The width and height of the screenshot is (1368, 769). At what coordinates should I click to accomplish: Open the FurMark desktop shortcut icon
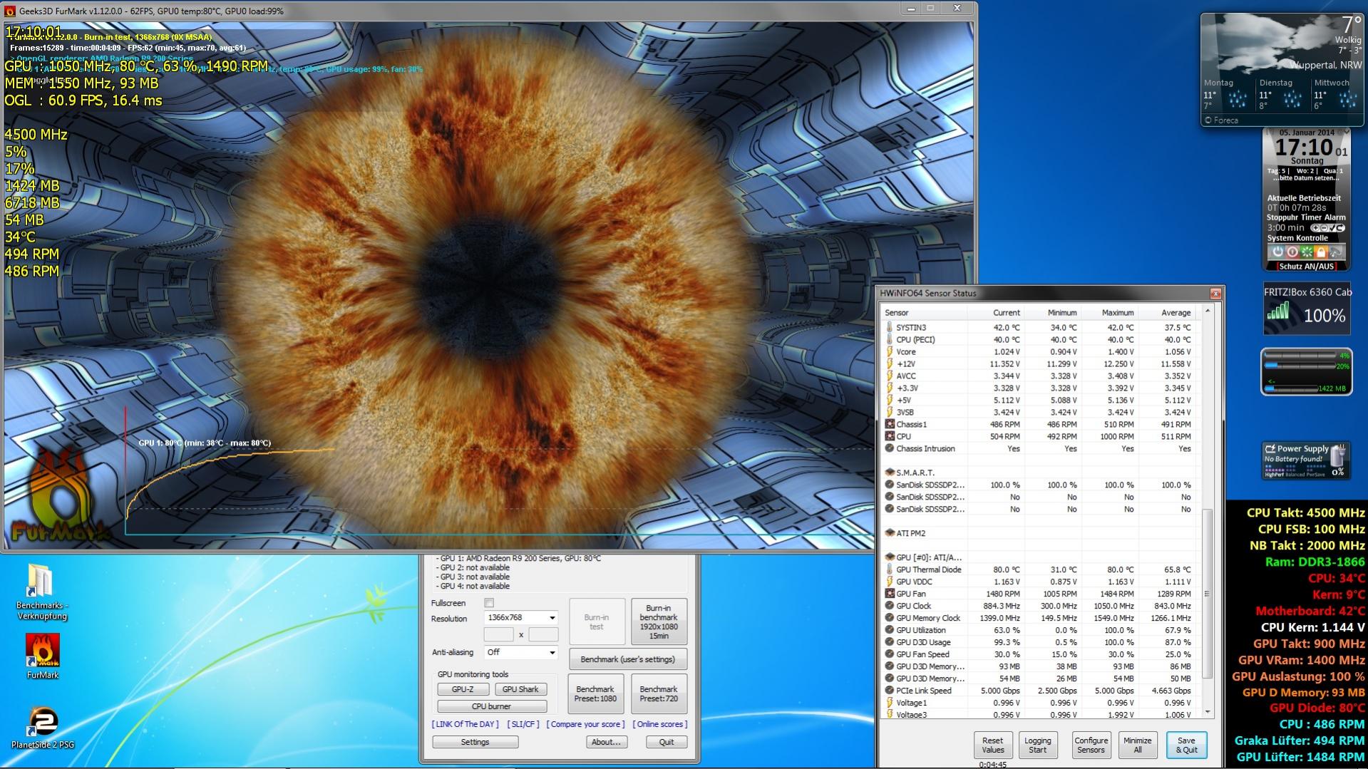click(x=43, y=650)
